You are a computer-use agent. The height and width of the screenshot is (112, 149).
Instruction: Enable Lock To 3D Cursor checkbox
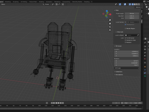click(x=125, y=38)
